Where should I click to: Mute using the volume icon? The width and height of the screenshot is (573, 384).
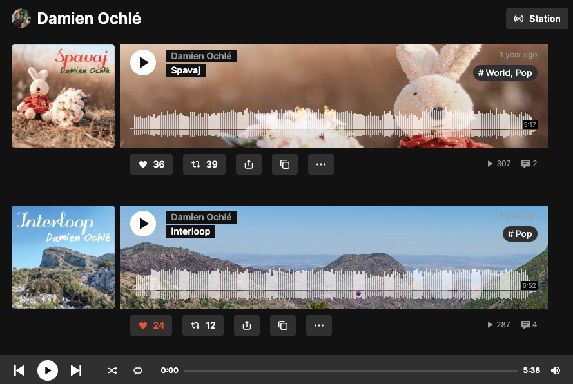coord(555,370)
